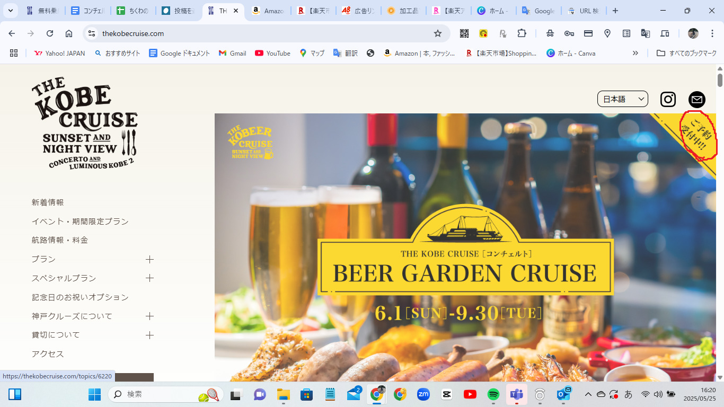Open 記念日のお祝いオプション link

[80, 297]
